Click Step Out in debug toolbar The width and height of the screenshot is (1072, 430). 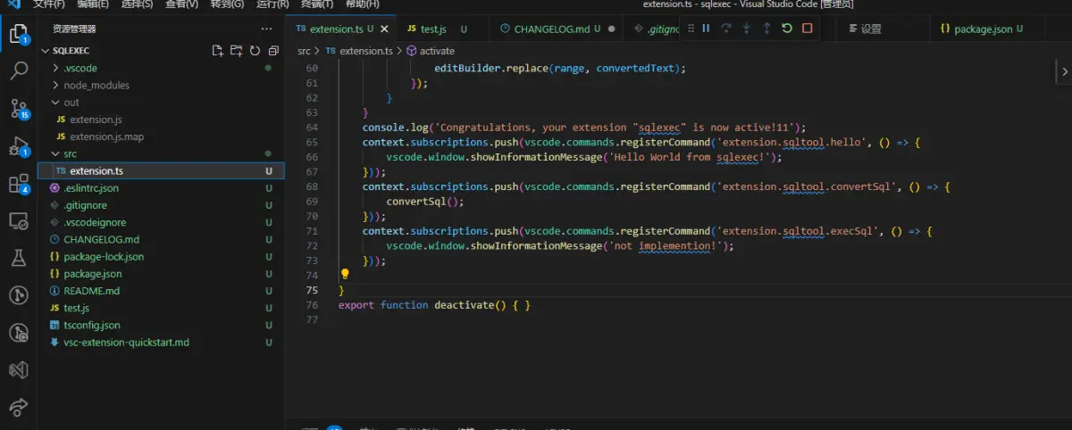766,29
